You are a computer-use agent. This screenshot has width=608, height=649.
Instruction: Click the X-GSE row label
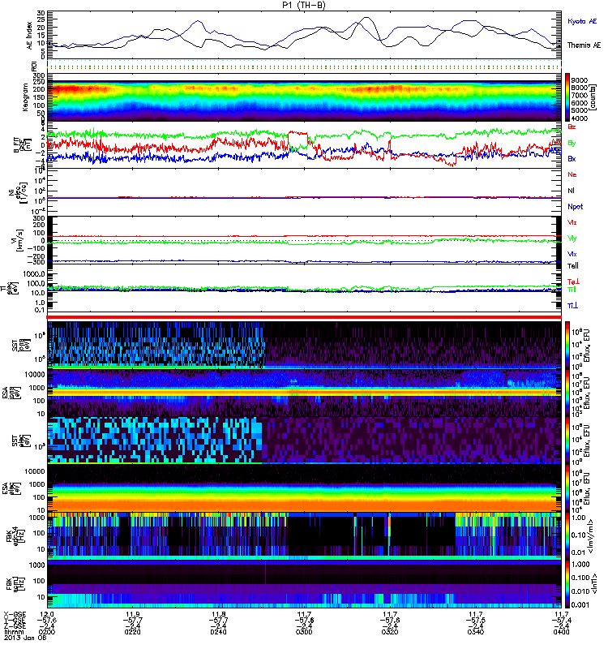click(x=14, y=614)
